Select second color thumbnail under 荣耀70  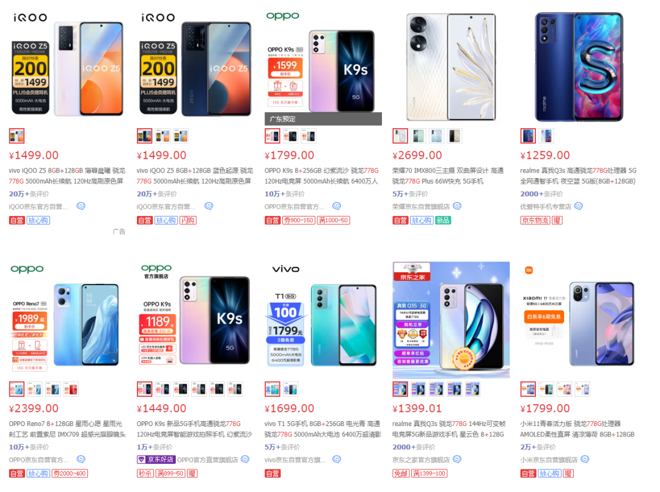(419, 136)
